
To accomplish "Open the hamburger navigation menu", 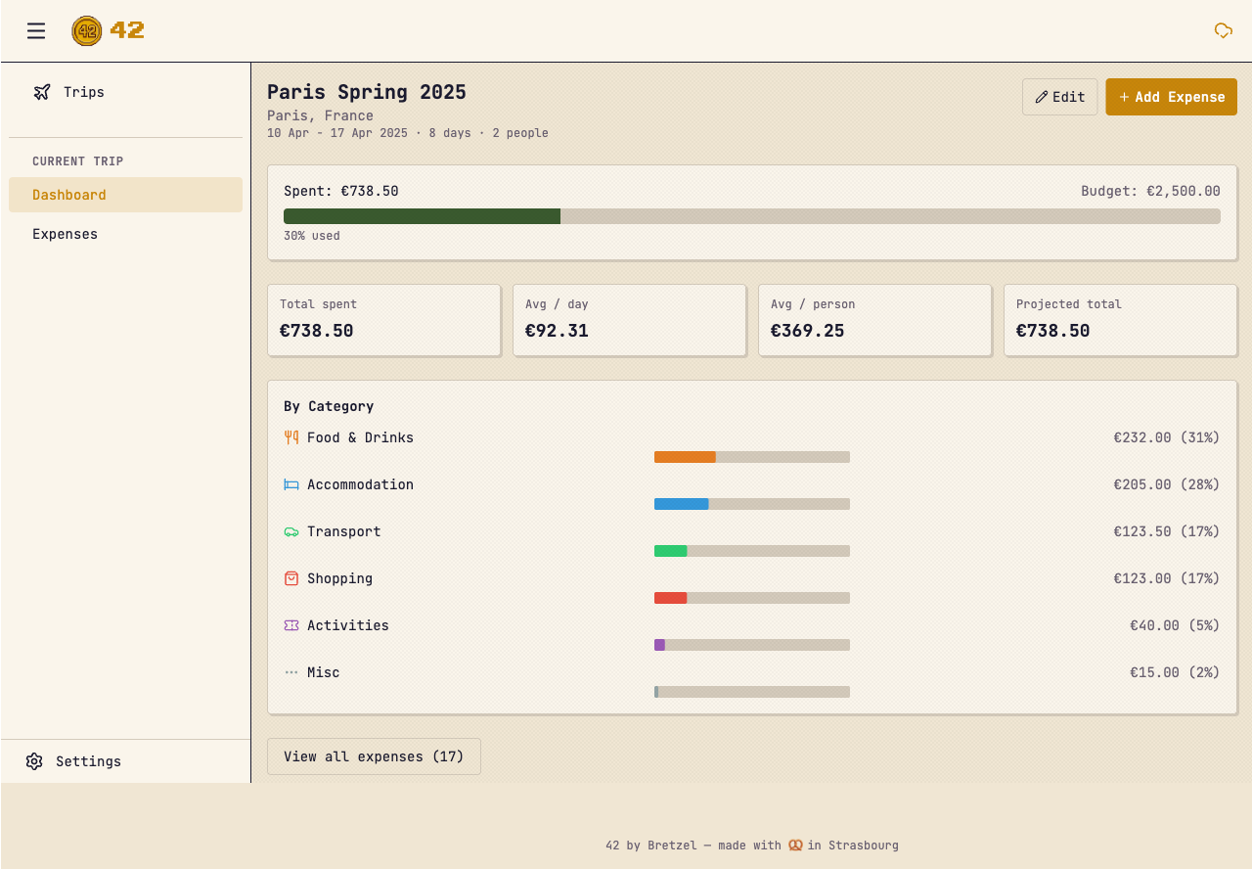I will [36, 30].
